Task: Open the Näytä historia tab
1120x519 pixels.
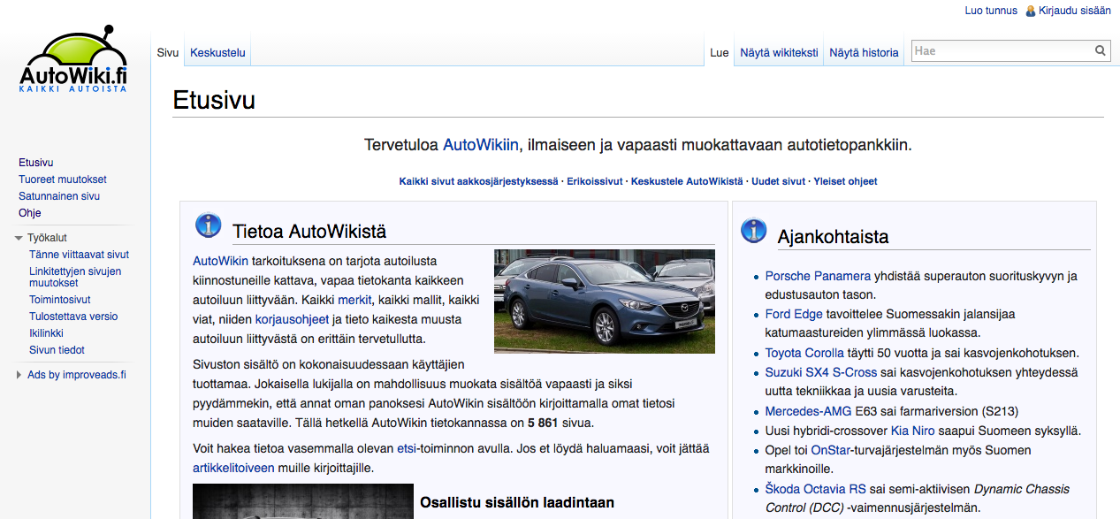Action: tap(864, 53)
